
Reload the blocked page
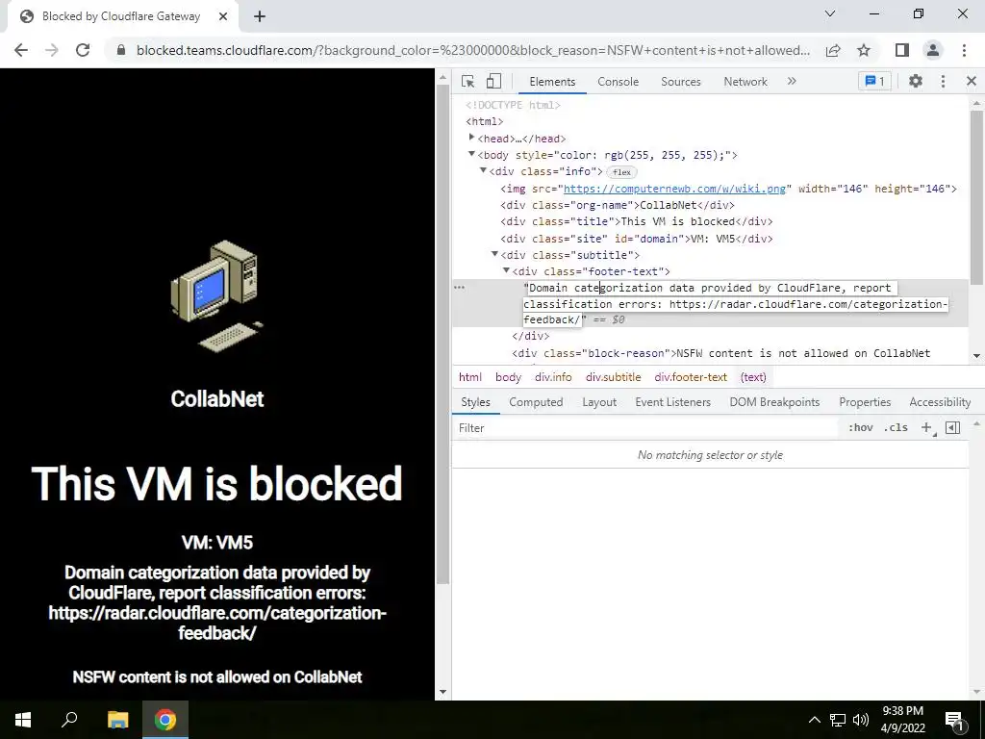(x=83, y=50)
